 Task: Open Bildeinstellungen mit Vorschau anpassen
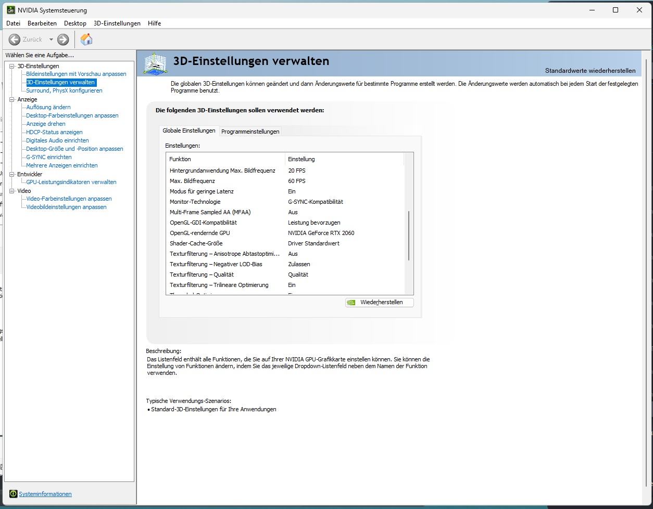76,74
